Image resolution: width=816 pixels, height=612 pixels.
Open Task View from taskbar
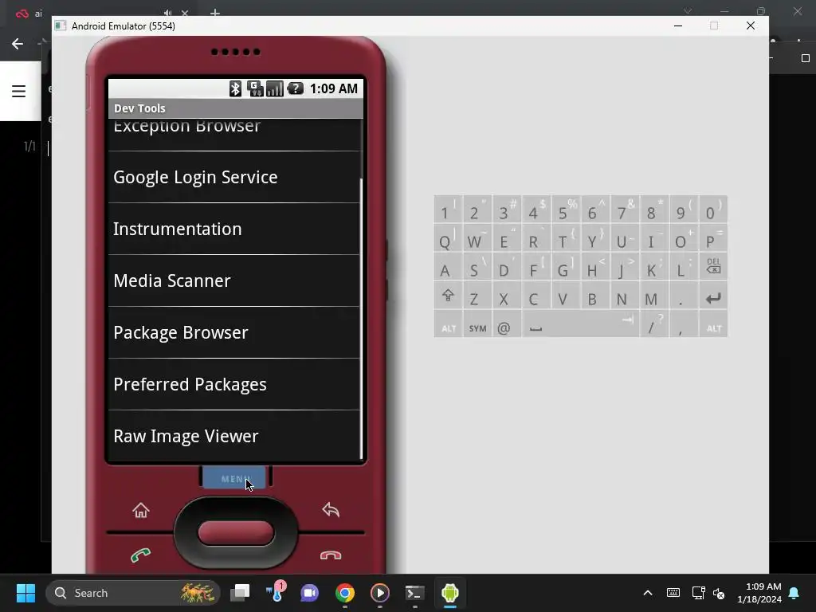click(240, 593)
